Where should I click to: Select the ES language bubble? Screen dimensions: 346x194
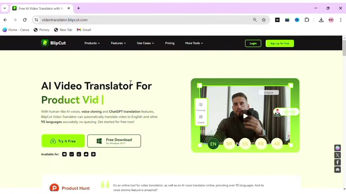coord(245,144)
